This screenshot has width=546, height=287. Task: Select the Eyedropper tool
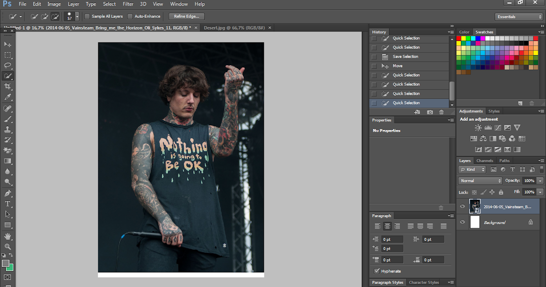coord(8,97)
